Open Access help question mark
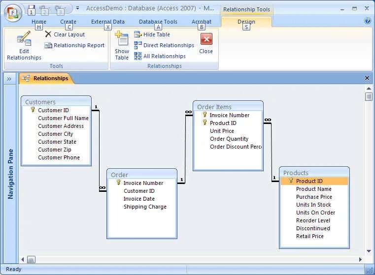The height and width of the screenshot is (275, 375). (368, 21)
